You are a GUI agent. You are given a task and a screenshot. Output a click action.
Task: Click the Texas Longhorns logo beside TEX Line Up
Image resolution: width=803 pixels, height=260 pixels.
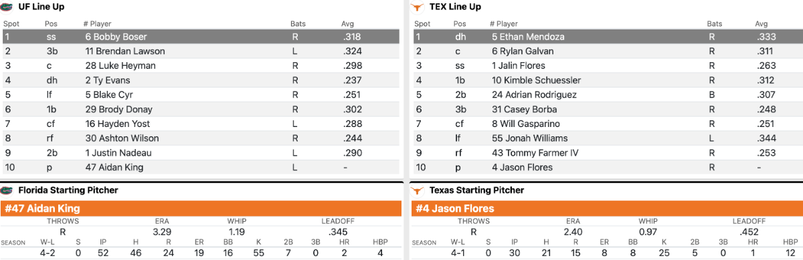420,7
